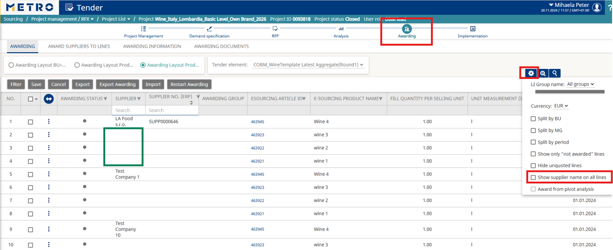The width and height of the screenshot is (613, 250).
Task: Expand the Currency EUR dropdown
Action: [561, 106]
